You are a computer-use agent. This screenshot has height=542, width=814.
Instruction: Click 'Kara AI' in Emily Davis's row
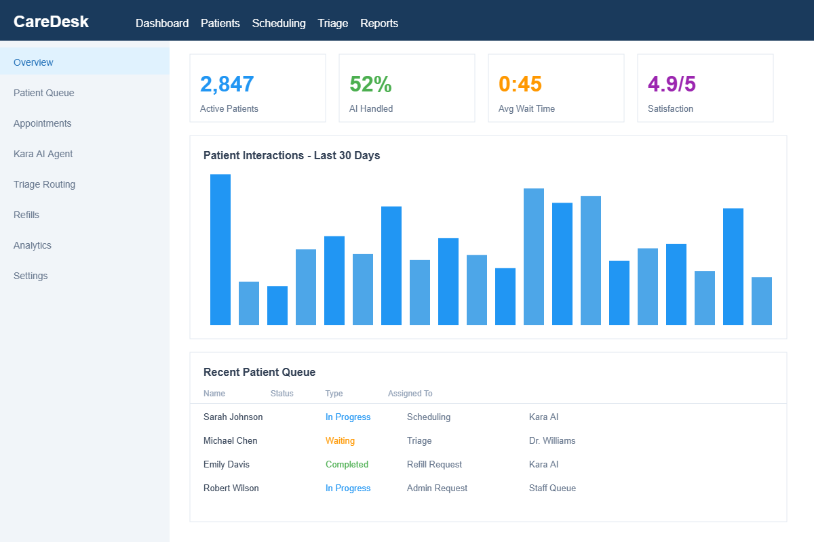click(x=543, y=465)
